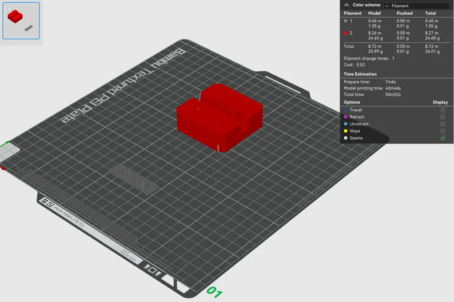Click the gray swatch for filament 1

coord(345,21)
